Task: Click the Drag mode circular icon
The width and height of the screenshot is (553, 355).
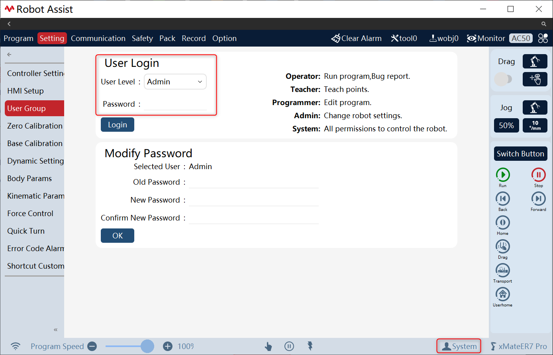Action: [x=503, y=246]
